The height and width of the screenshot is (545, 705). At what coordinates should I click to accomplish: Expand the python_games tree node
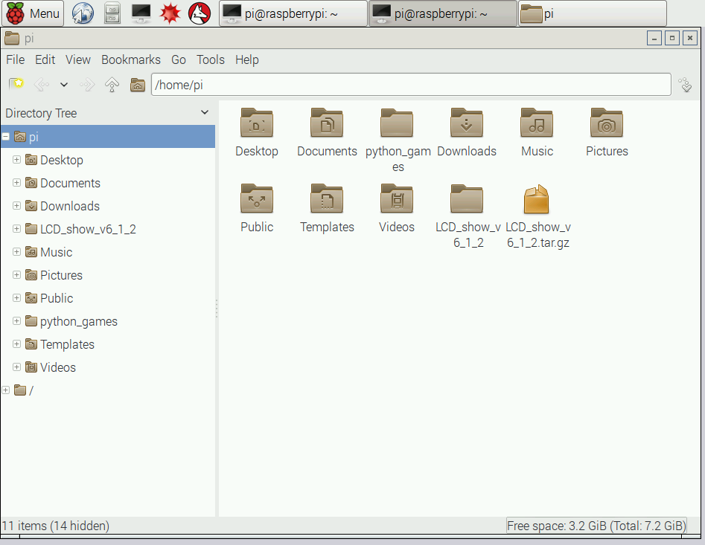pos(16,320)
